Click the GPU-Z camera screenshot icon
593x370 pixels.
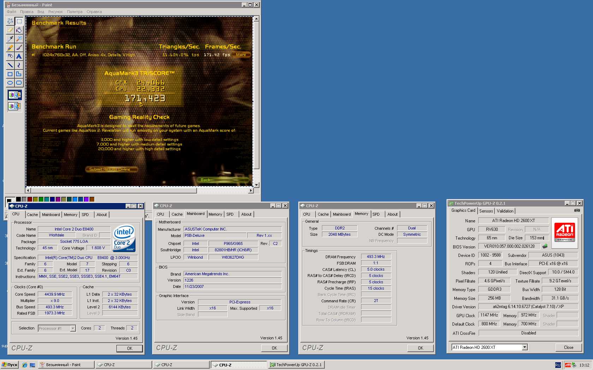tap(577, 210)
